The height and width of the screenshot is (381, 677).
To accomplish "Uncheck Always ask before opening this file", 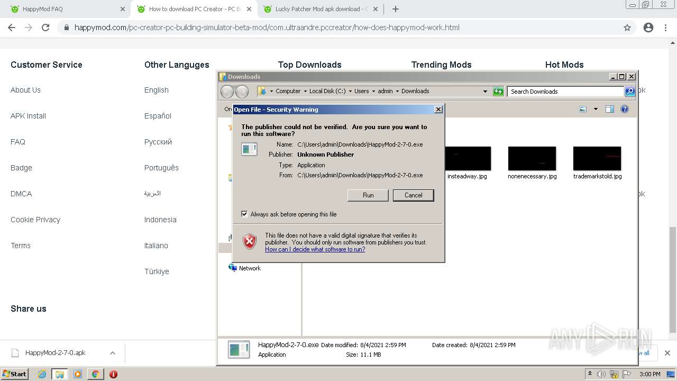I will point(244,214).
